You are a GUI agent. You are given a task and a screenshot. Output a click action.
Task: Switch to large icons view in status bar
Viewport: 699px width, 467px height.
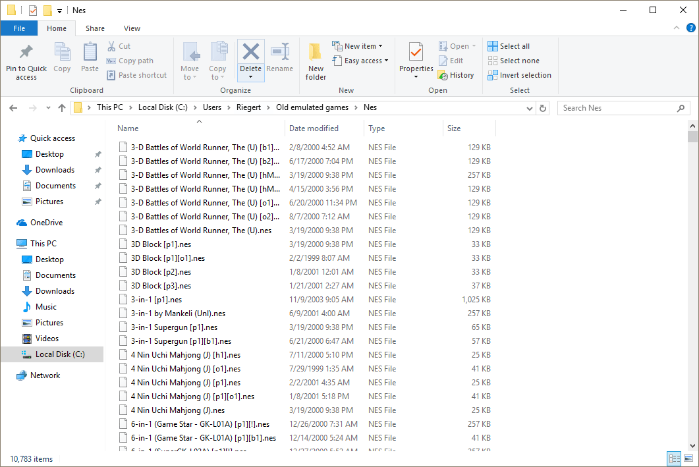688,458
